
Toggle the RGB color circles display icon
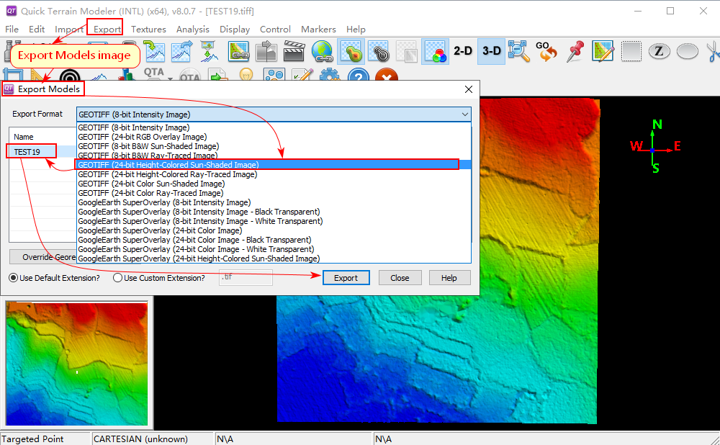[435, 51]
